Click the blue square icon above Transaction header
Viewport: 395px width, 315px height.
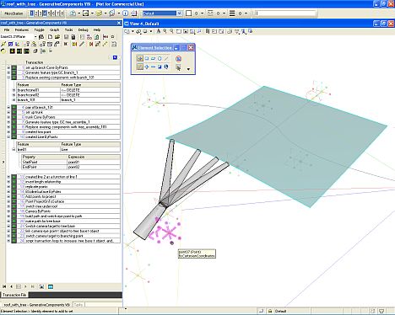115,57
